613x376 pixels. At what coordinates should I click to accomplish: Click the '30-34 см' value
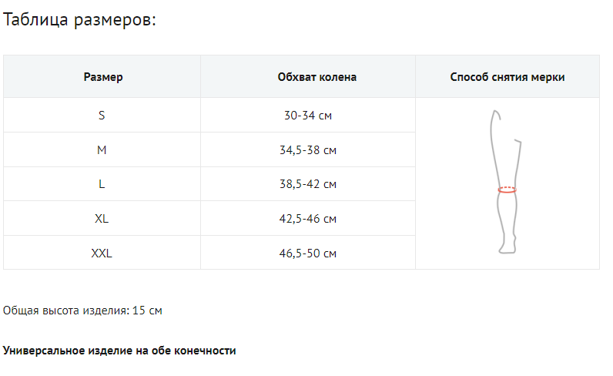[x=308, y=116]
